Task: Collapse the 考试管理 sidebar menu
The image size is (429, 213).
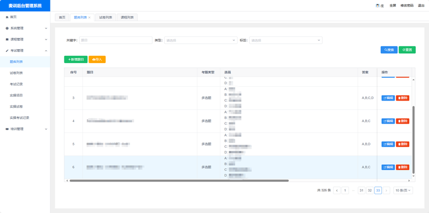Action: coord(25,50)
